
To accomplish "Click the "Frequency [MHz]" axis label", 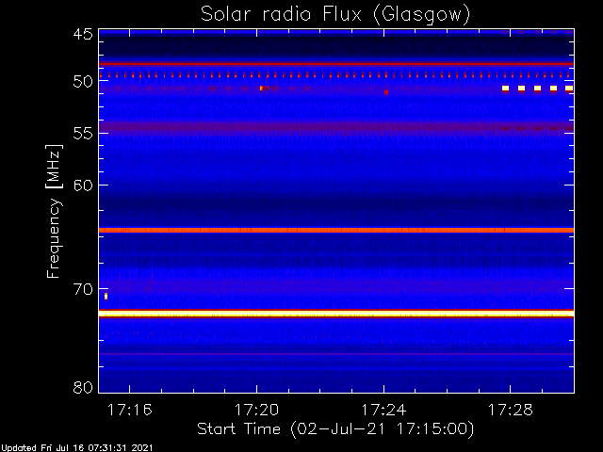I will click(x=54, y=211).
